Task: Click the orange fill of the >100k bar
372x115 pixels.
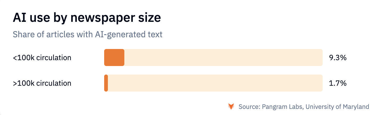Action: pyautogui.click(x=106, y=83)
